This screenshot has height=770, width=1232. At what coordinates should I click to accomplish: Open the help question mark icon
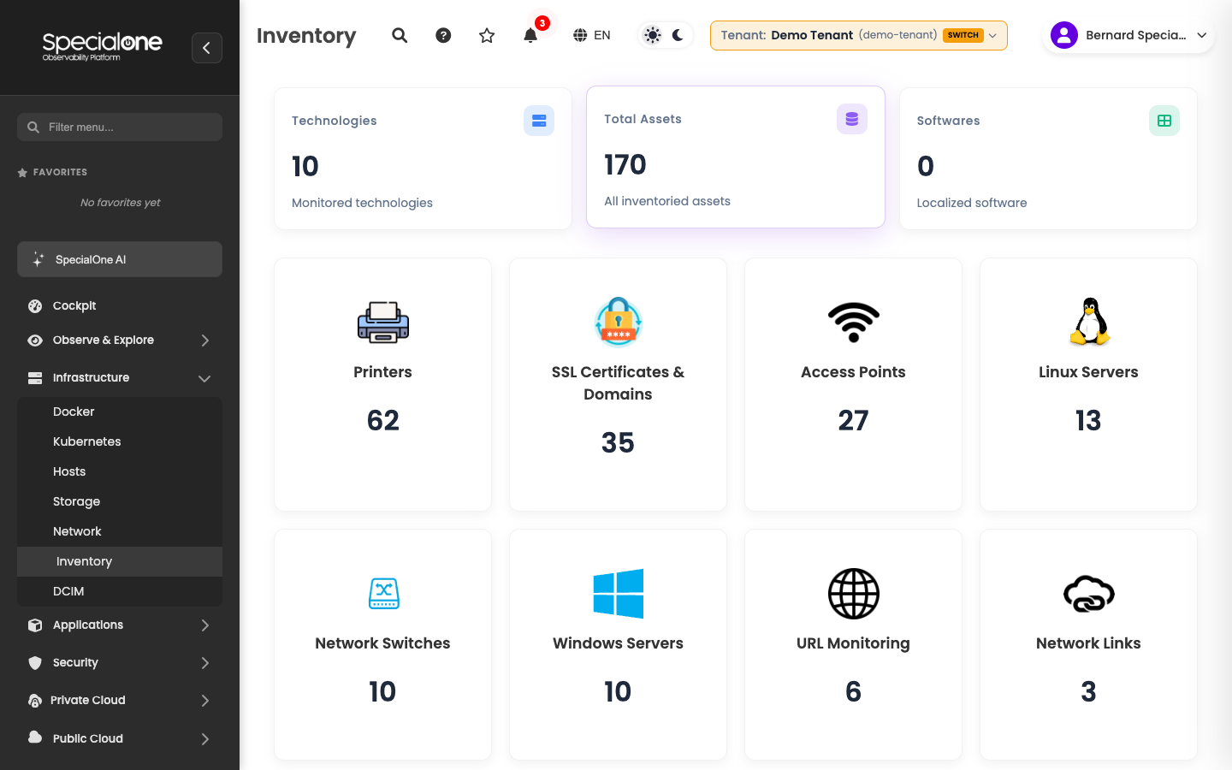[x=443, y=35]
